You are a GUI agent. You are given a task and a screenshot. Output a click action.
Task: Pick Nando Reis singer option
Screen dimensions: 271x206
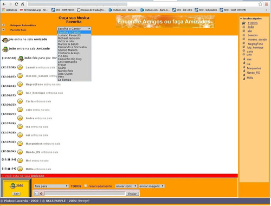[x=74, y=71]
